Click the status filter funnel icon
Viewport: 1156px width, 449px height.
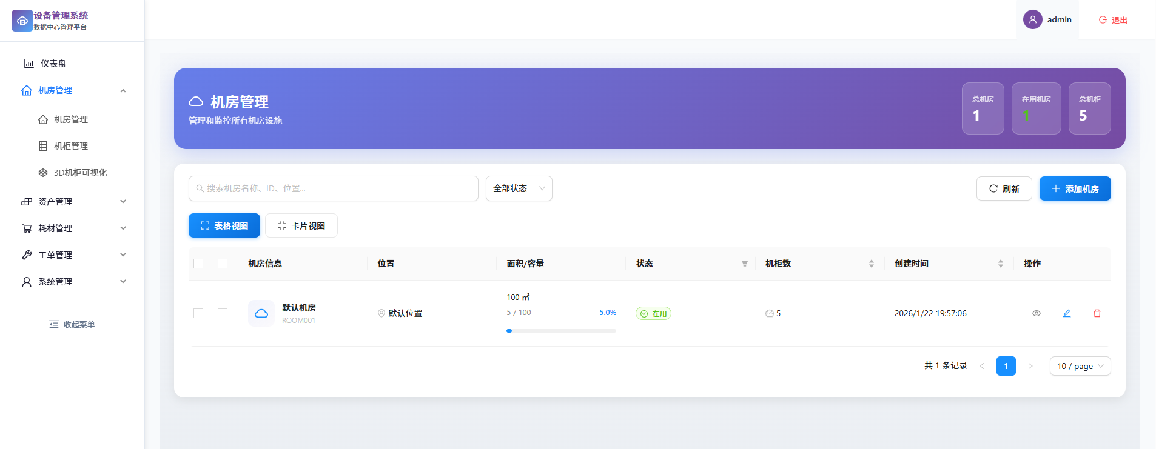tap(745, 264)
